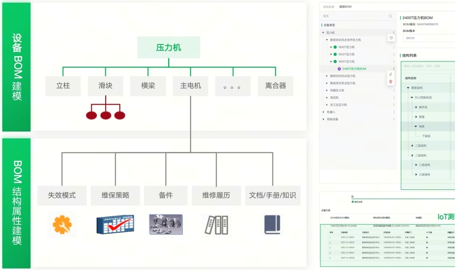
Task: Click the 失效模式 label box
Action: [62, 195]
